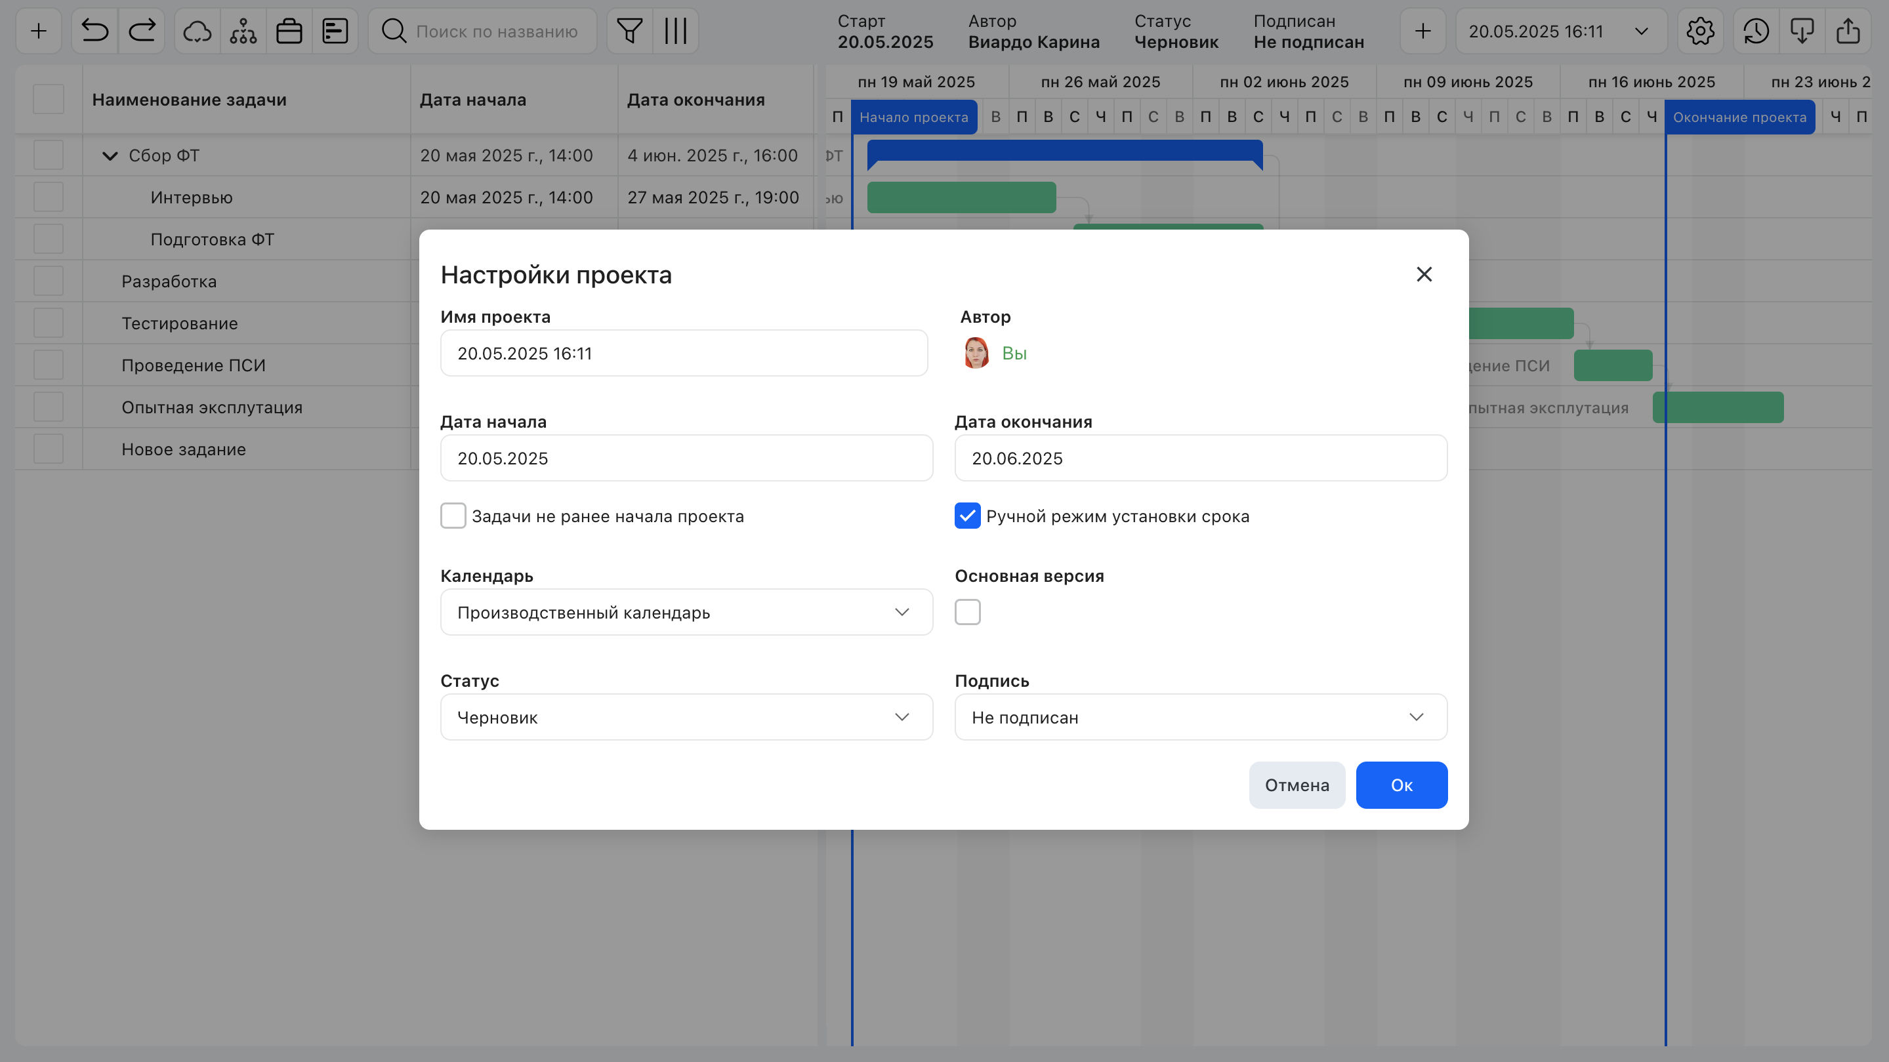
Task: Open the Статус dropdown showing Черновик
Action: 686,717
